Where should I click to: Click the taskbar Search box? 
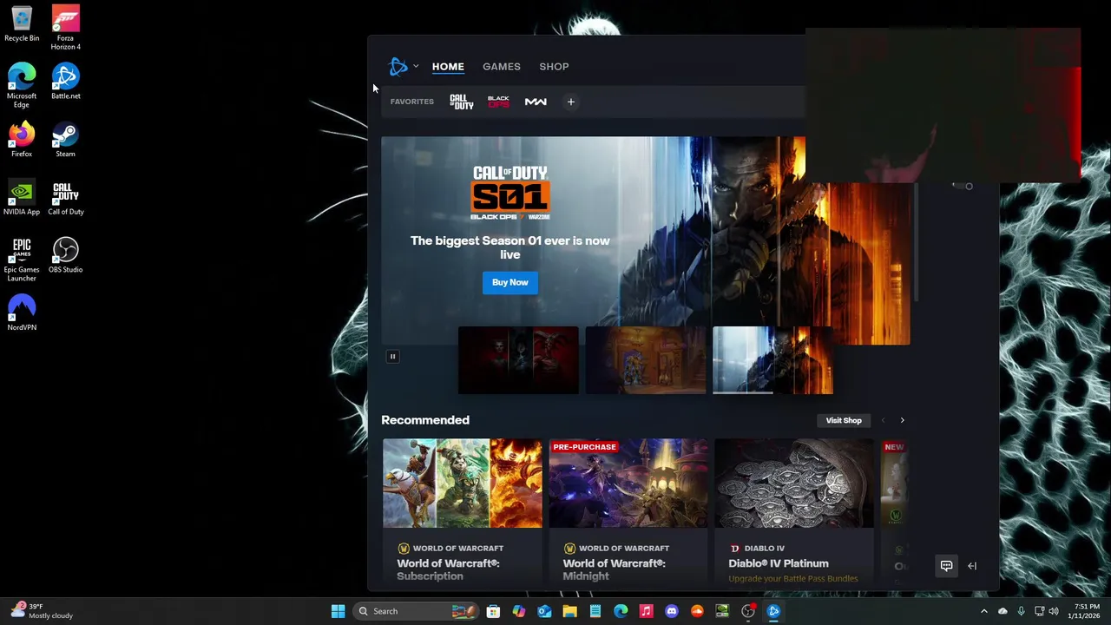[416, 611]
